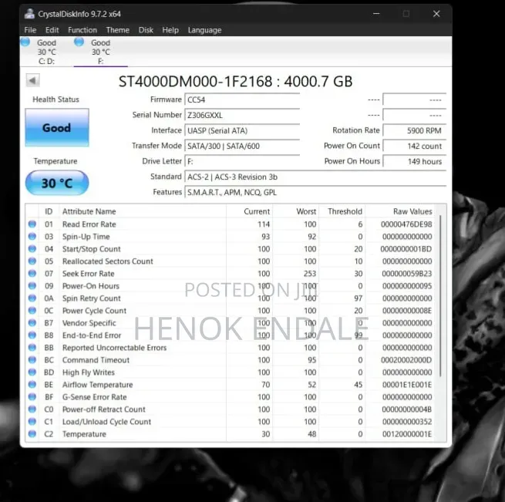The width and height of the screenshot is (505, 502).
Task: Click the Worst column header
Action: pos(306,211)
